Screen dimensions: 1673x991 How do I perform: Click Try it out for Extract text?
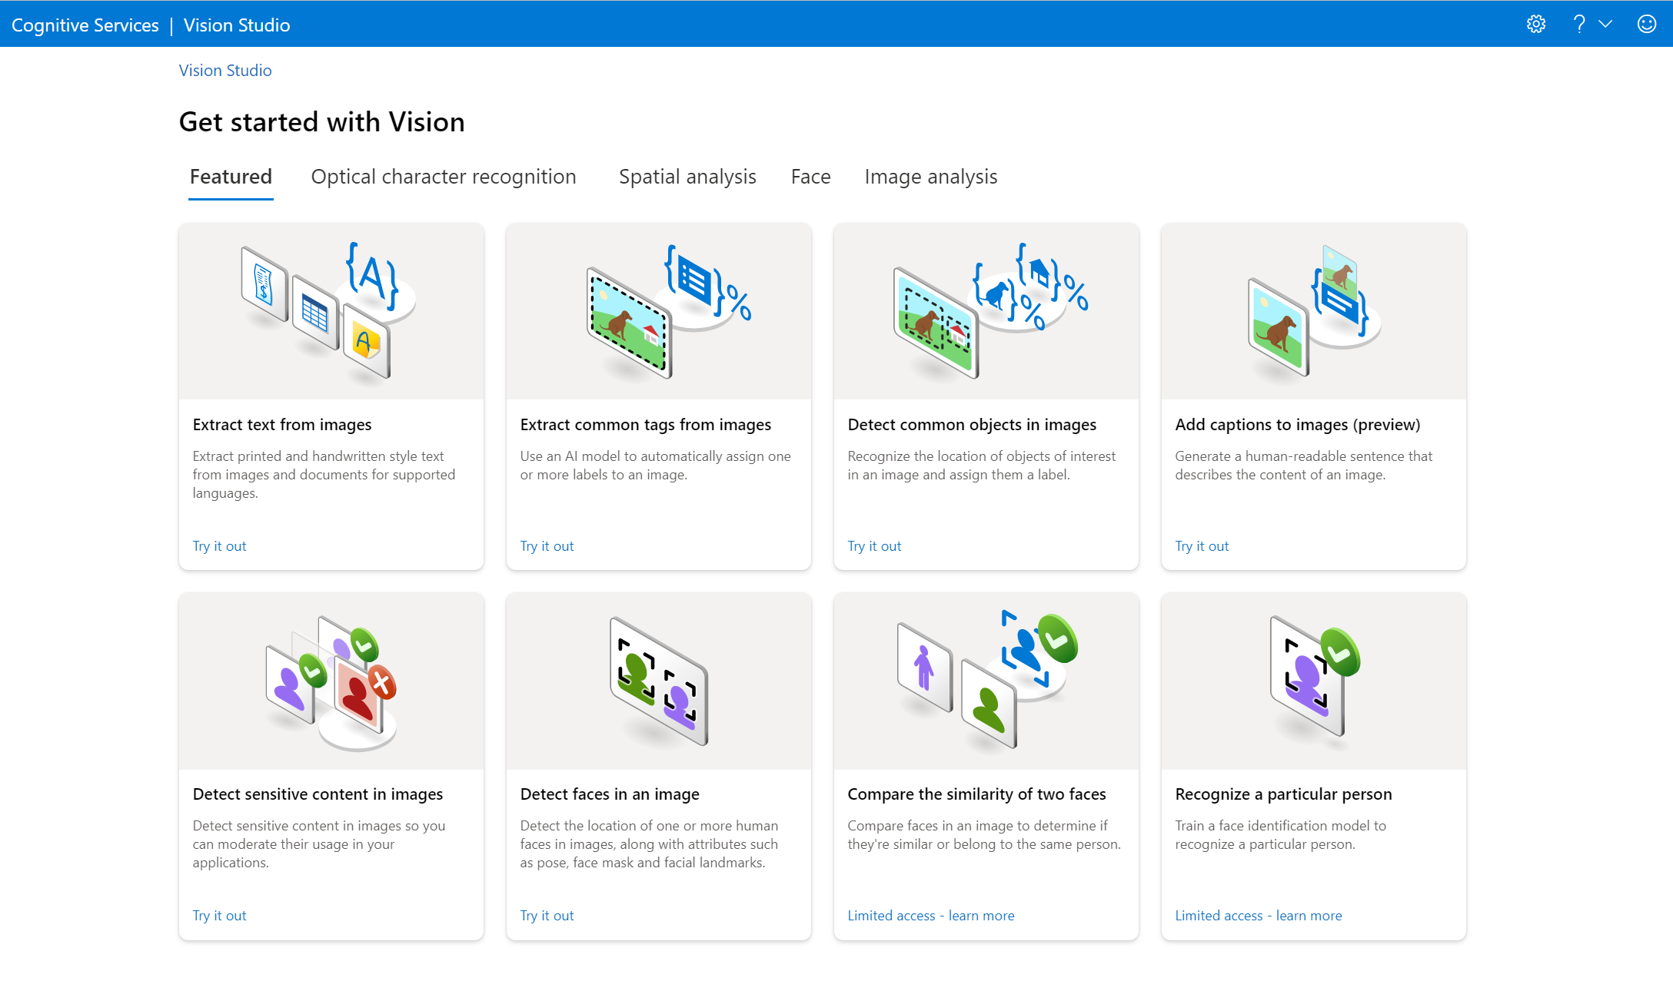click(218, 545)
